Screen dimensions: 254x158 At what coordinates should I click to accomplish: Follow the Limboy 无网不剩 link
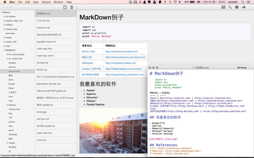tap(91, 69)
